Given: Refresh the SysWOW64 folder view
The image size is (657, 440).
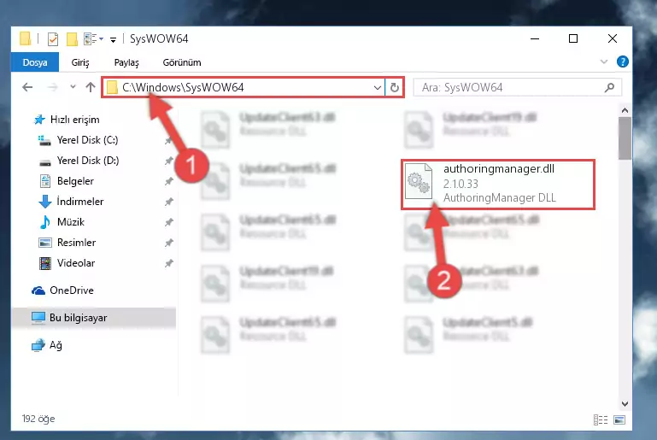Looking at the screenshot, I should pyautogui.click(x=394, y=87).
